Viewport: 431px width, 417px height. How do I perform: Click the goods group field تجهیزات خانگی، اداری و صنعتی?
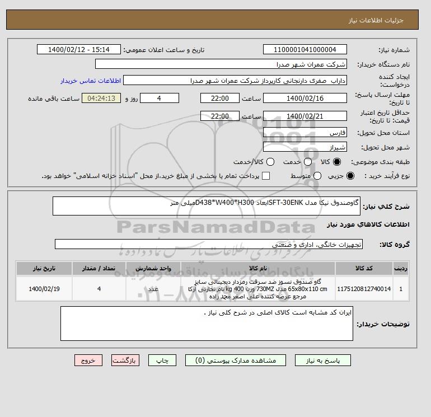click(x=209, y=244)
